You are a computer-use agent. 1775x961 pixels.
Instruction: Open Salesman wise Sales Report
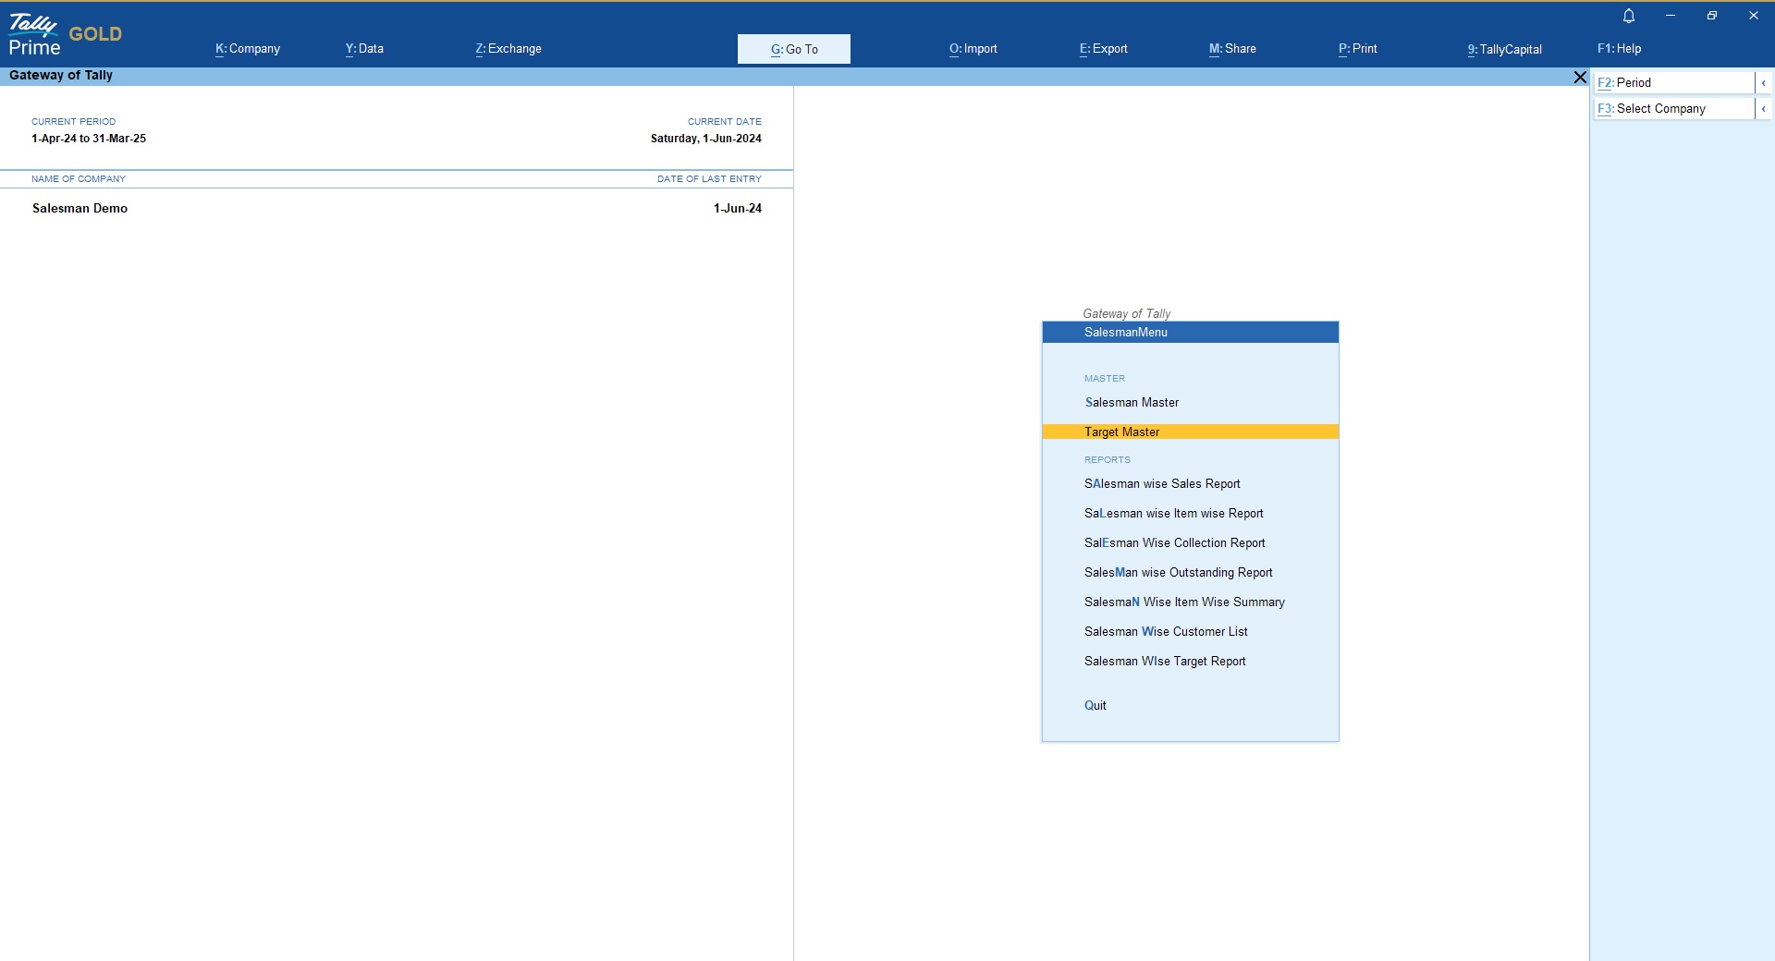click(x=1162, y=484)
